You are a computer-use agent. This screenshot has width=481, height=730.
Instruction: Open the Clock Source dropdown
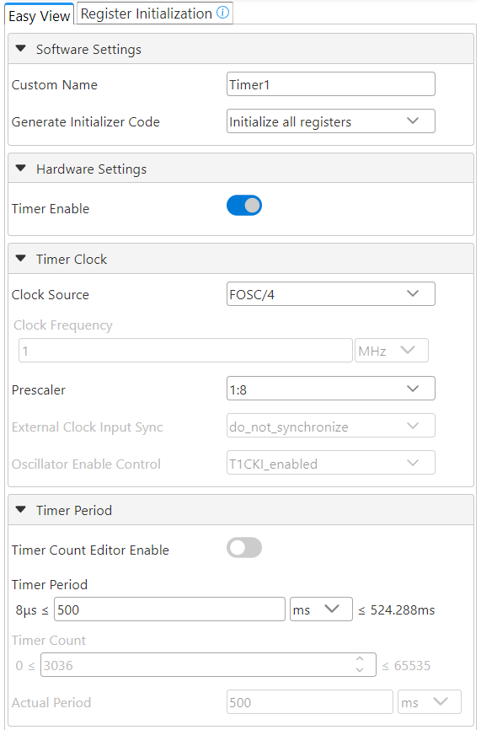point(331,293)
